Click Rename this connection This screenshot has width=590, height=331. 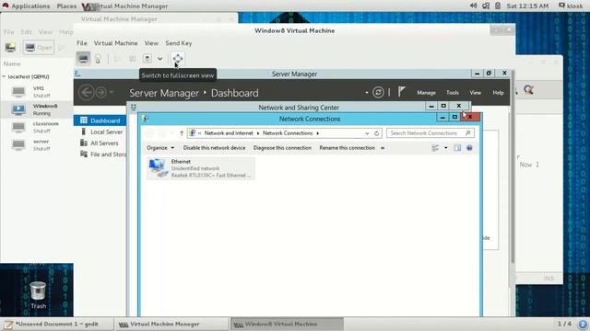[347, 148]
